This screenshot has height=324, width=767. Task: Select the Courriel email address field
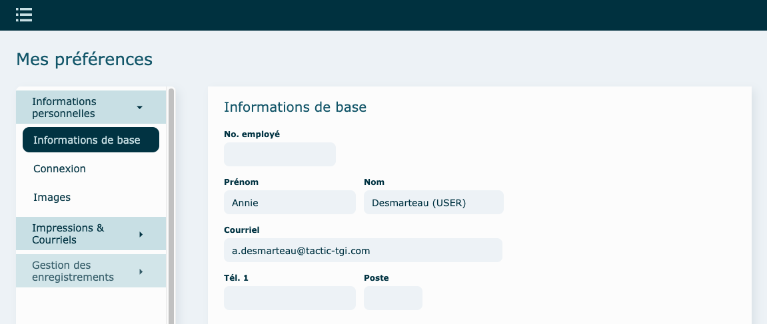[363, 250]
